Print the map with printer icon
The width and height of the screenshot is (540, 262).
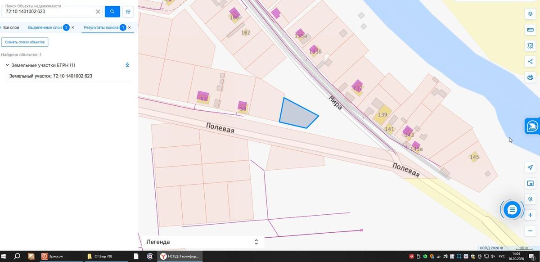pyautogui.click(x=530, y=77)
